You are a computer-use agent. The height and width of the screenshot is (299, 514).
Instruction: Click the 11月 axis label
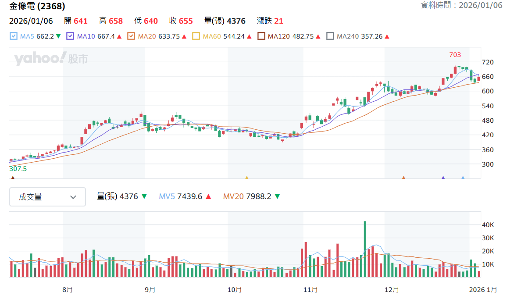coord(311,290)
